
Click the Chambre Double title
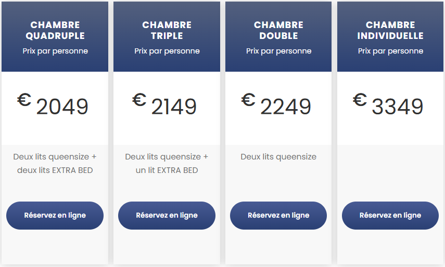click(278, 30)
